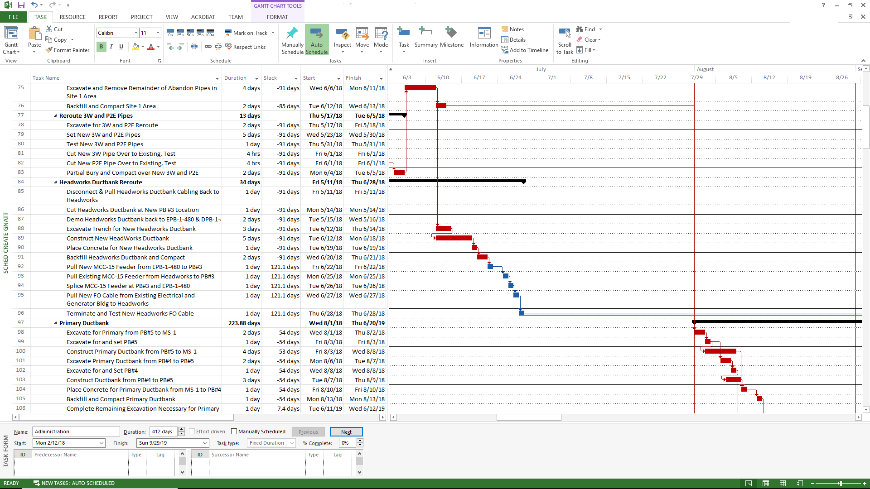Click the Manually Schedule pin icon
The image size is (870, 489).
[292, 34]
